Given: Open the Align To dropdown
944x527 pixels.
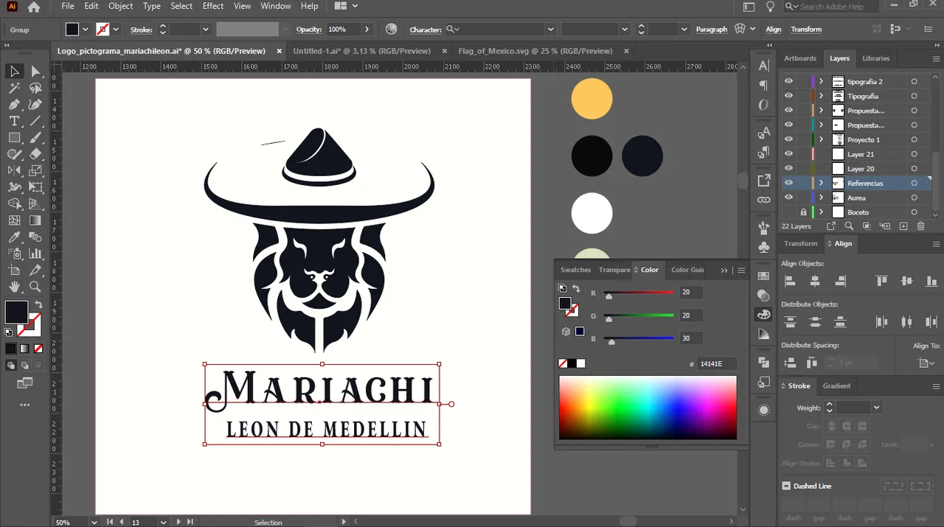Looking at the screenshot, I should point(926,363).
